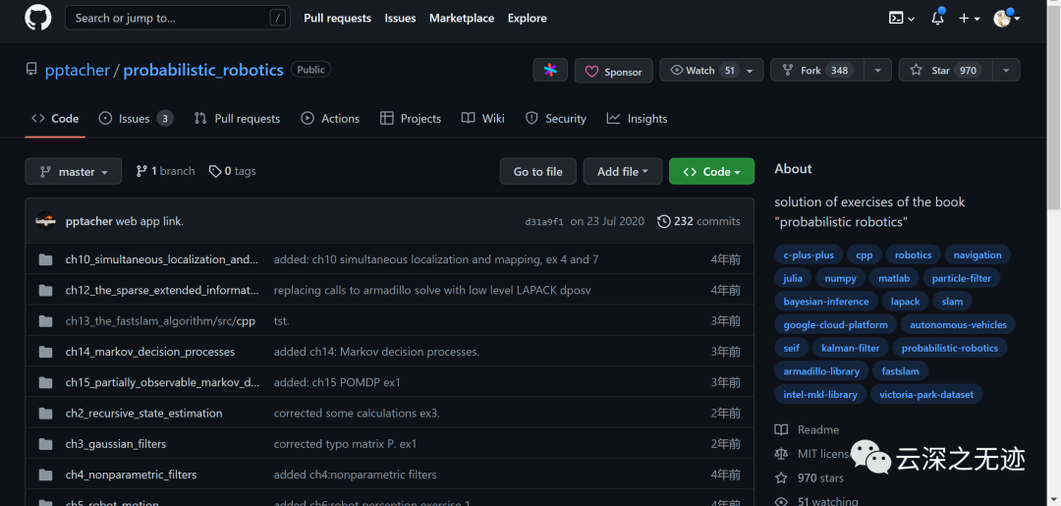Click the commit history clock icon

[664, 221]
